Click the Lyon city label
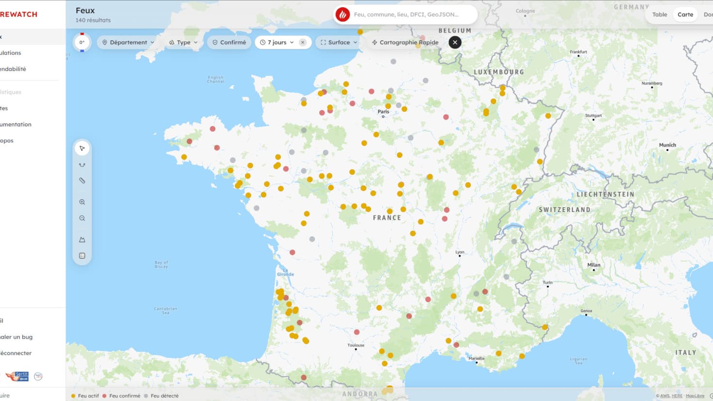 tap(460, 252)
